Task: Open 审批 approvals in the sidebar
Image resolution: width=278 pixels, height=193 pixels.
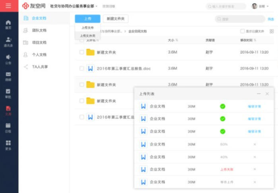Action: click(8, 93)
